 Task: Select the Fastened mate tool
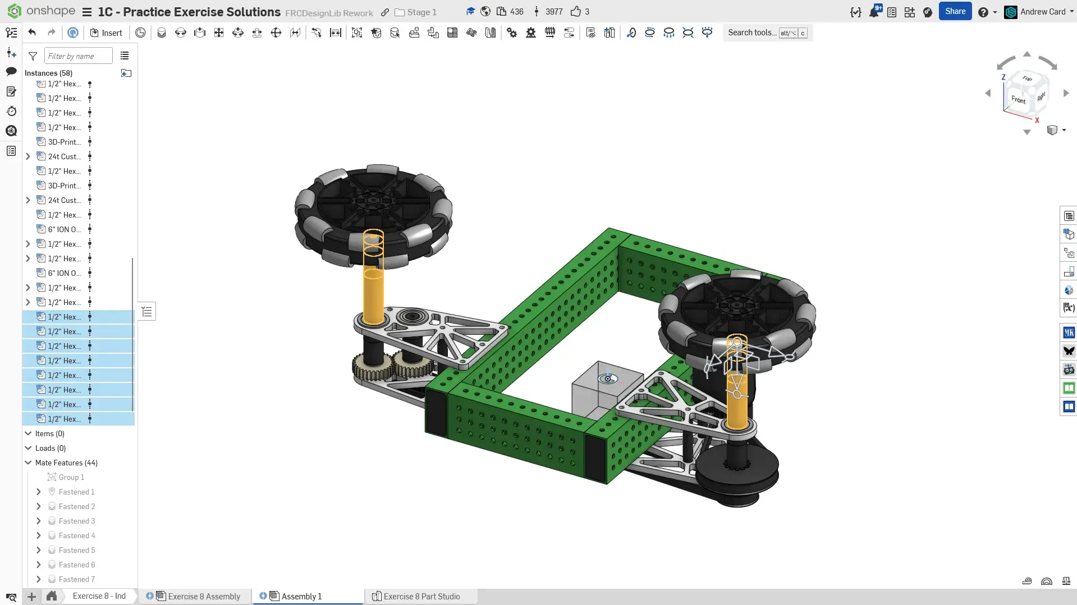162,33
